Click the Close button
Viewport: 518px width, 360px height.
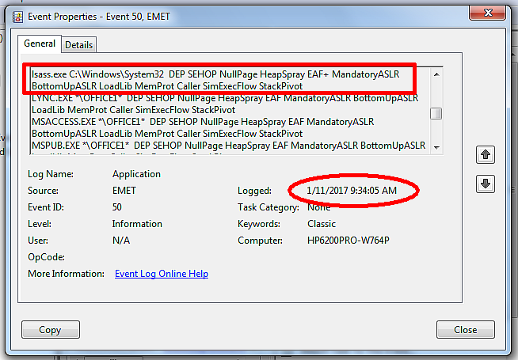point(466,330)
